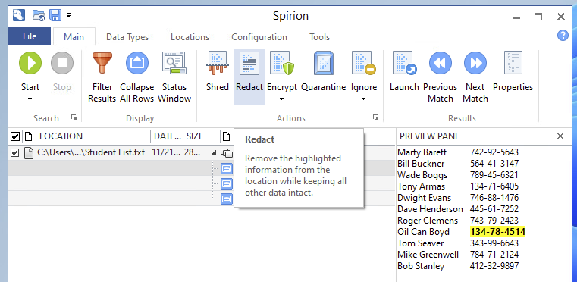Image resolution: width=577 pixels, height=282 pixels.
Task: Open the Ignore dropdown arrow
Action: click(x=364, y=99)
